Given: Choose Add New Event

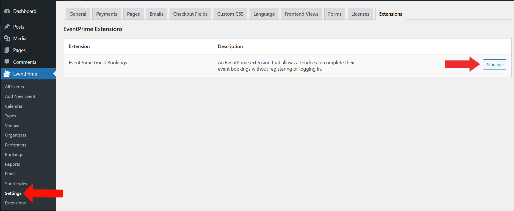Looking at the screenshot, I should (20, 96).
